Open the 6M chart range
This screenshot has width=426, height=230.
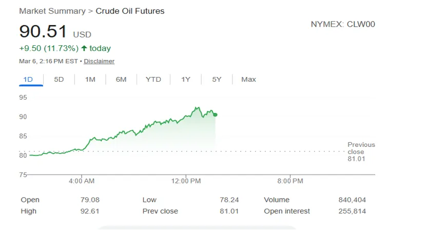(x=121, y=79)
